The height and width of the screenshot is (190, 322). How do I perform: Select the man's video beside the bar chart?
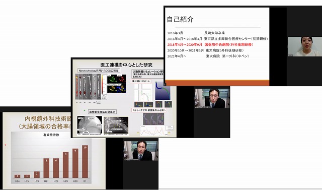141,151
